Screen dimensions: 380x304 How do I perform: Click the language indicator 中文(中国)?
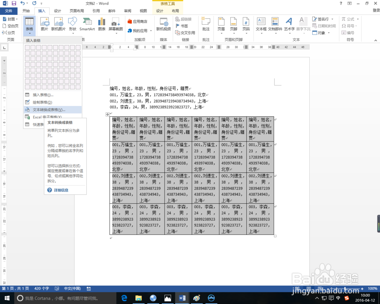[x=72, y=288]
